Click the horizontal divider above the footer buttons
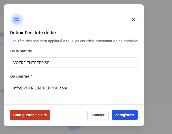Image resolution: width=172 pixels, height=134 pixels. coord(74,104)
